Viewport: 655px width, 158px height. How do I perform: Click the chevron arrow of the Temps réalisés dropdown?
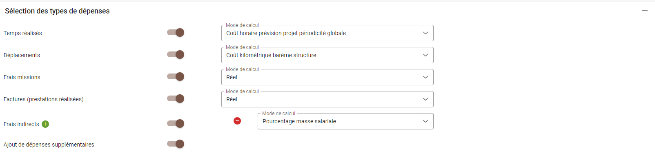pos(426,33)
